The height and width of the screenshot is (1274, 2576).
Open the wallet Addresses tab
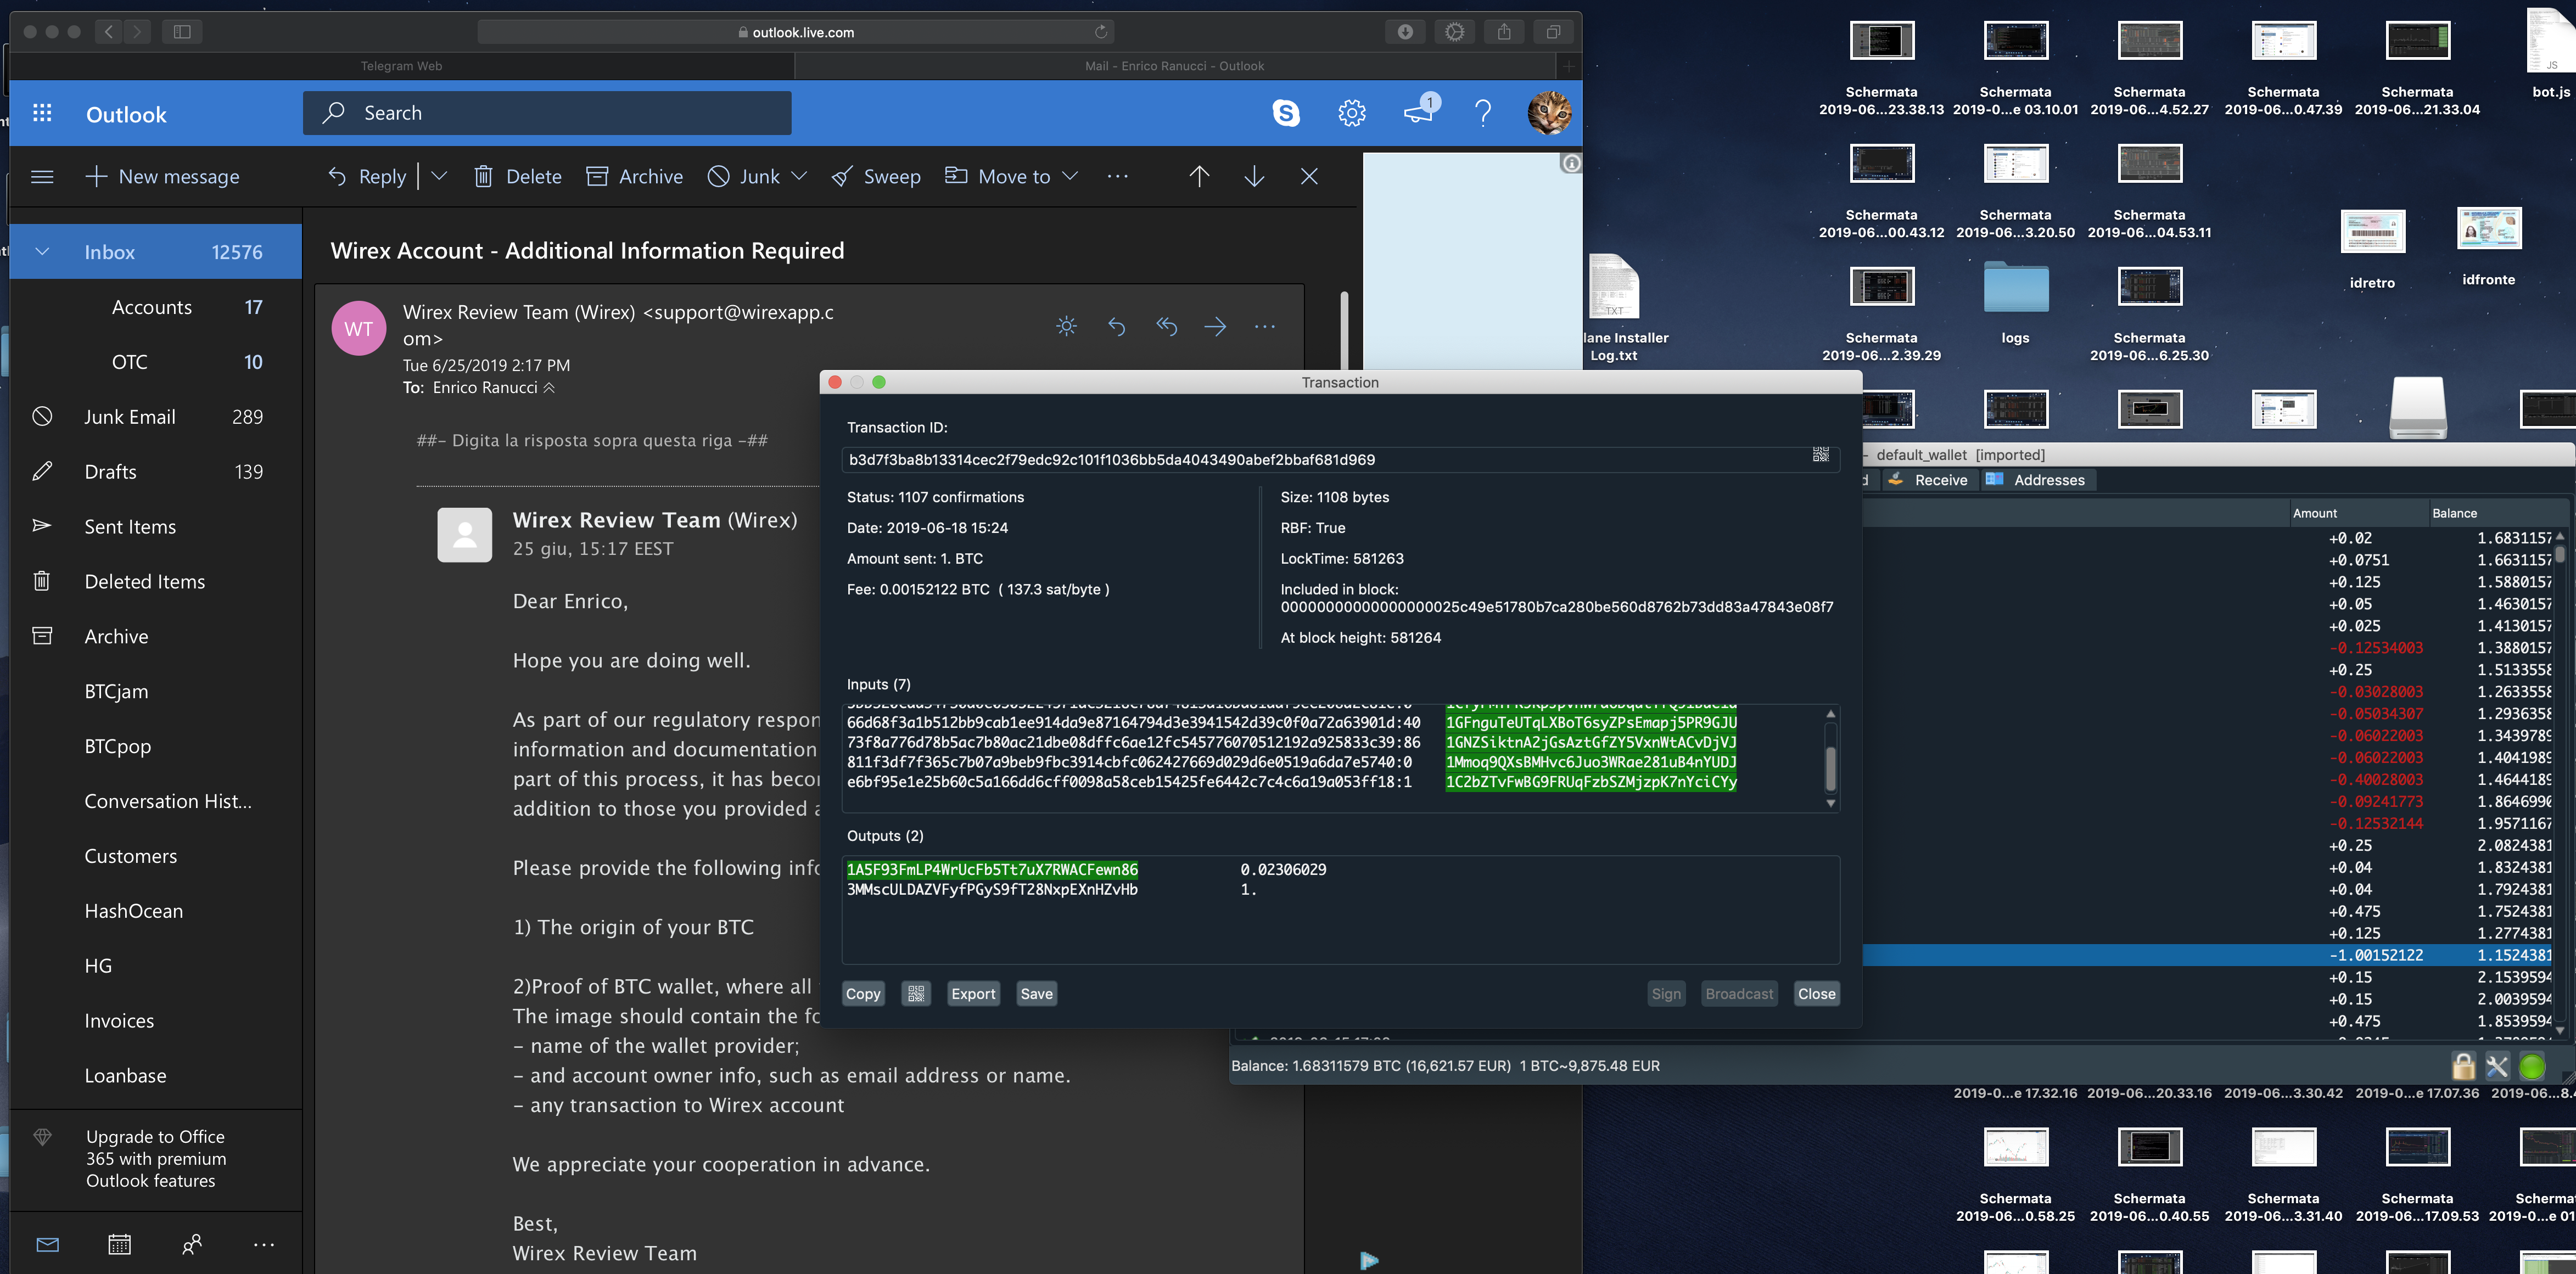(x=2036, y=480)
